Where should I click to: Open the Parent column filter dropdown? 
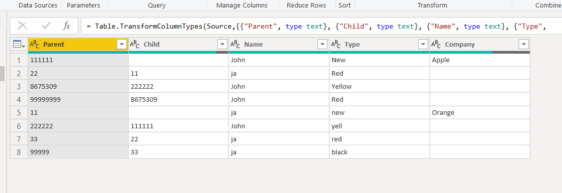[x=122, y=44]
